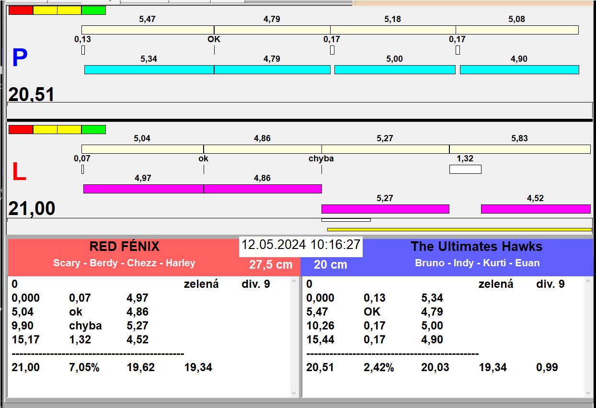596x408 pixels.
Task: Click the blue P lane letter
Action: [20, 58]
